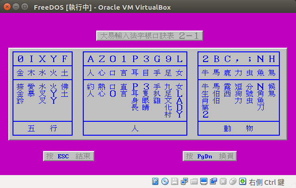296x188 pixels.
Task: Open the optical disc drive status icon
Action: [x=165, y=181]
